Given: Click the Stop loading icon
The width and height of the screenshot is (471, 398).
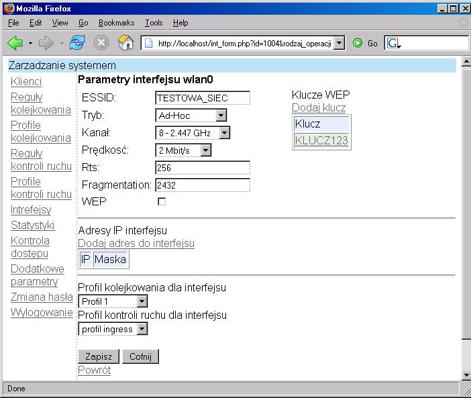Looking at the screenshot, I should point(101,43).
